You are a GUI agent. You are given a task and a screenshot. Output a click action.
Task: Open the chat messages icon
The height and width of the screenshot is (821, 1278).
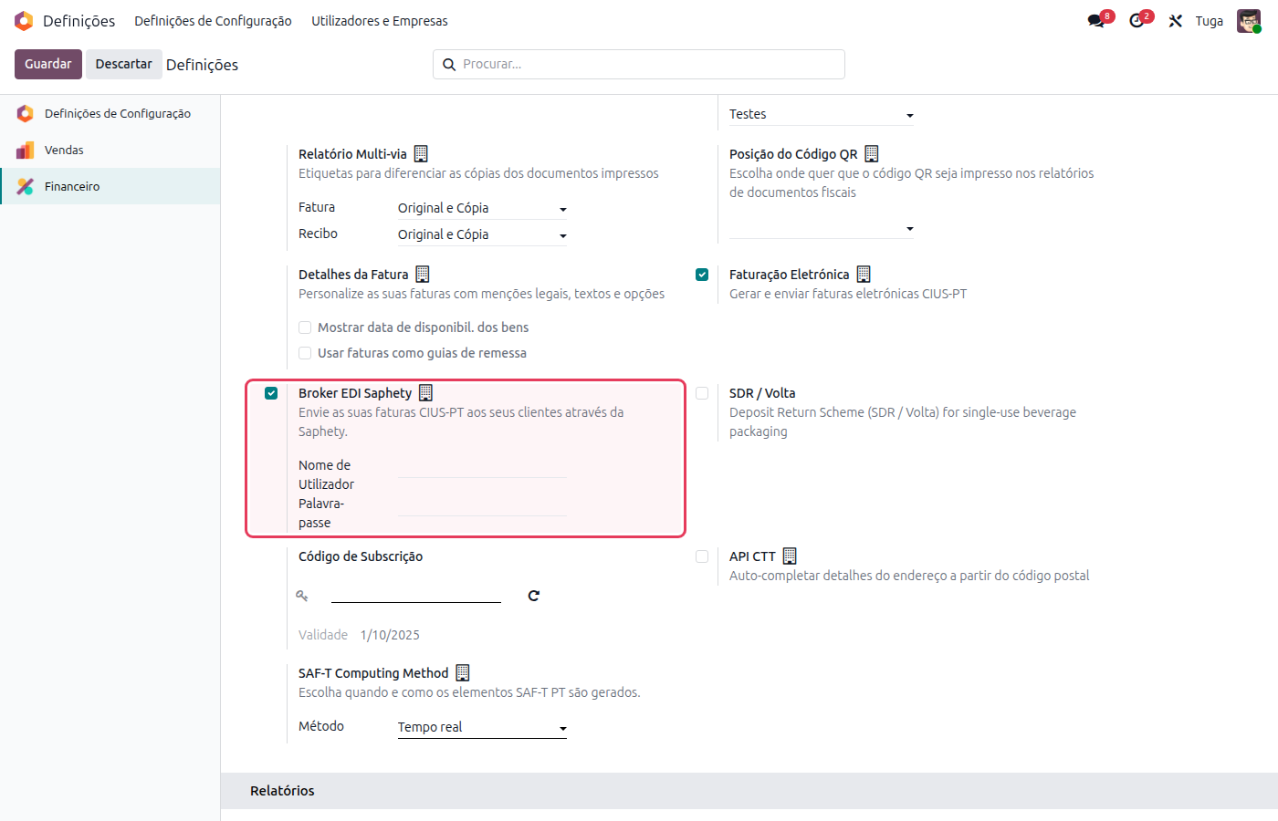pos(1096,21)
